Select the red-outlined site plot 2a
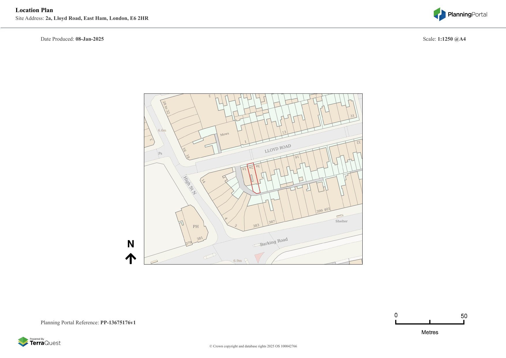 coord(254,179)
